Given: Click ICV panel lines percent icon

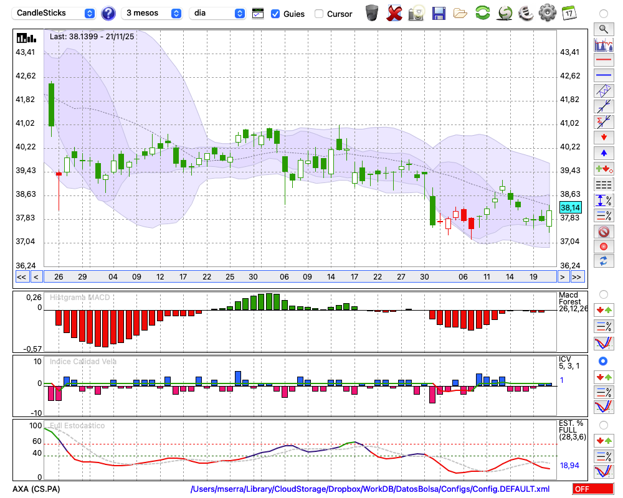Looking at the screenshot, I should pyautogui.click(x=604, y=392).
